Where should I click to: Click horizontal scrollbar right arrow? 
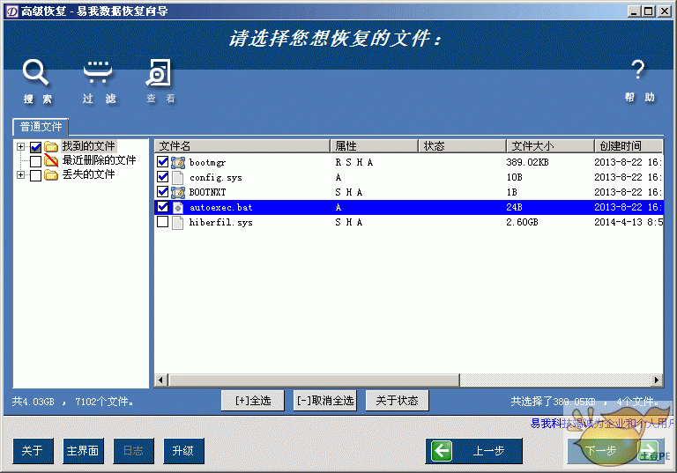[x=656, y=381]
